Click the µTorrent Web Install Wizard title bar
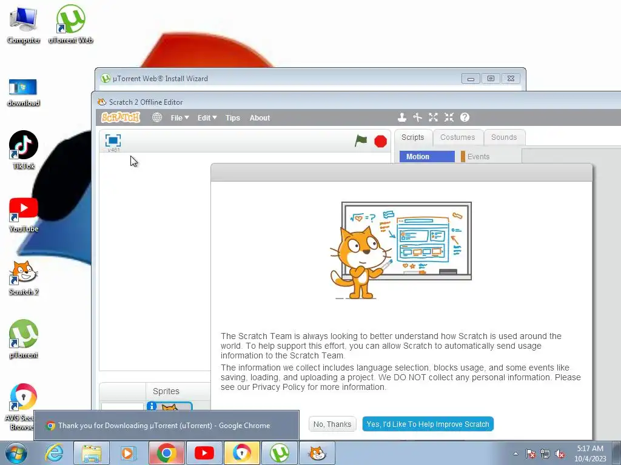621x465 pixels. 277,78
